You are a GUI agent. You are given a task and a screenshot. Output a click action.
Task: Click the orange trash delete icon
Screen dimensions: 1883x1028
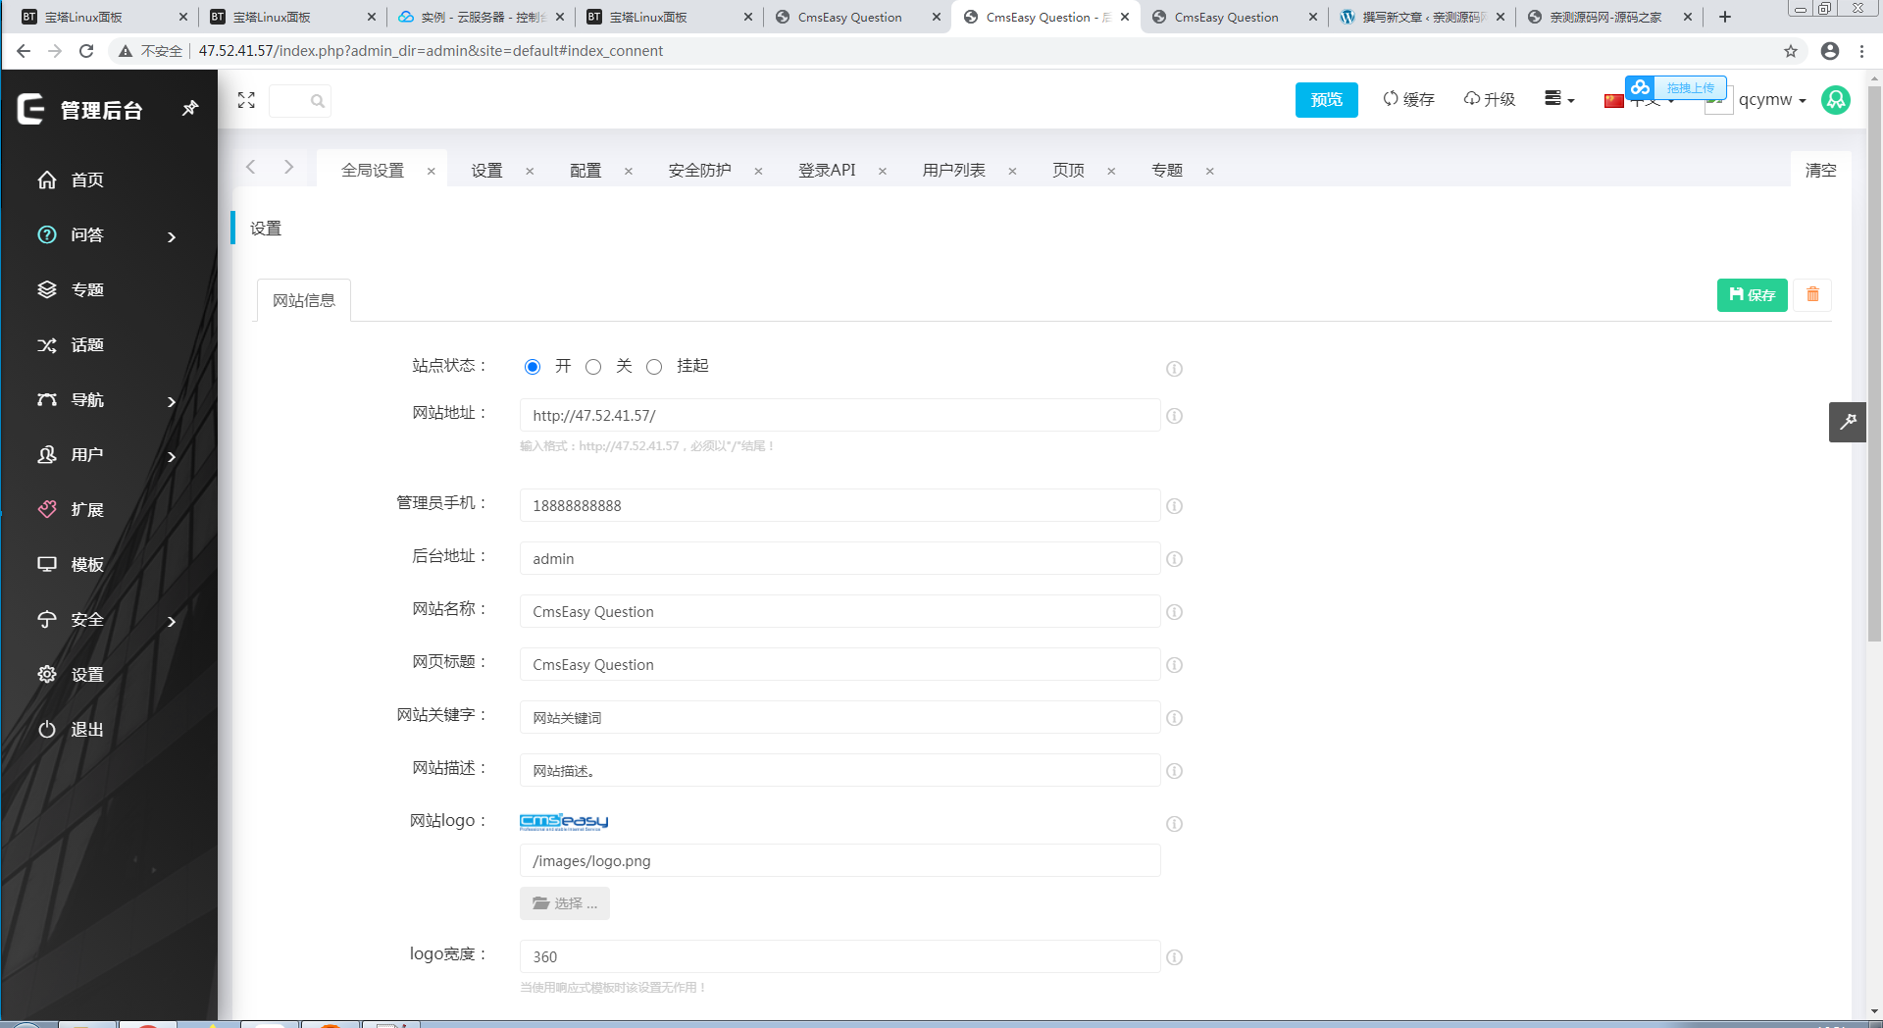click(x=1812, y=294)
